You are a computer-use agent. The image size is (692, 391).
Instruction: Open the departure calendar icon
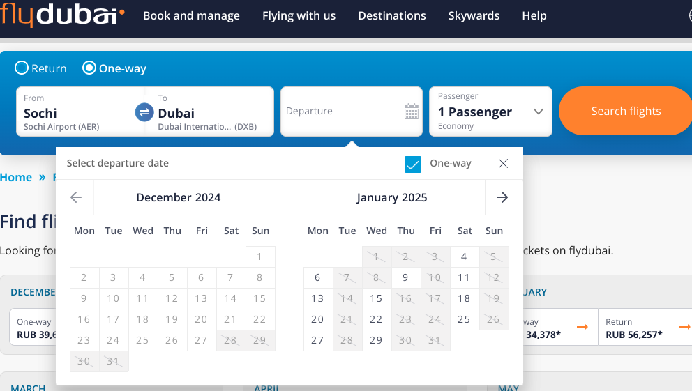point(412,111)
